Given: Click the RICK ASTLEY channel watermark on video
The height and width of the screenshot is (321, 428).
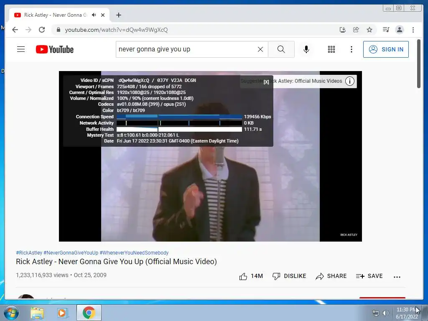Looking at the screenshot, I should (x=349, y=235).
